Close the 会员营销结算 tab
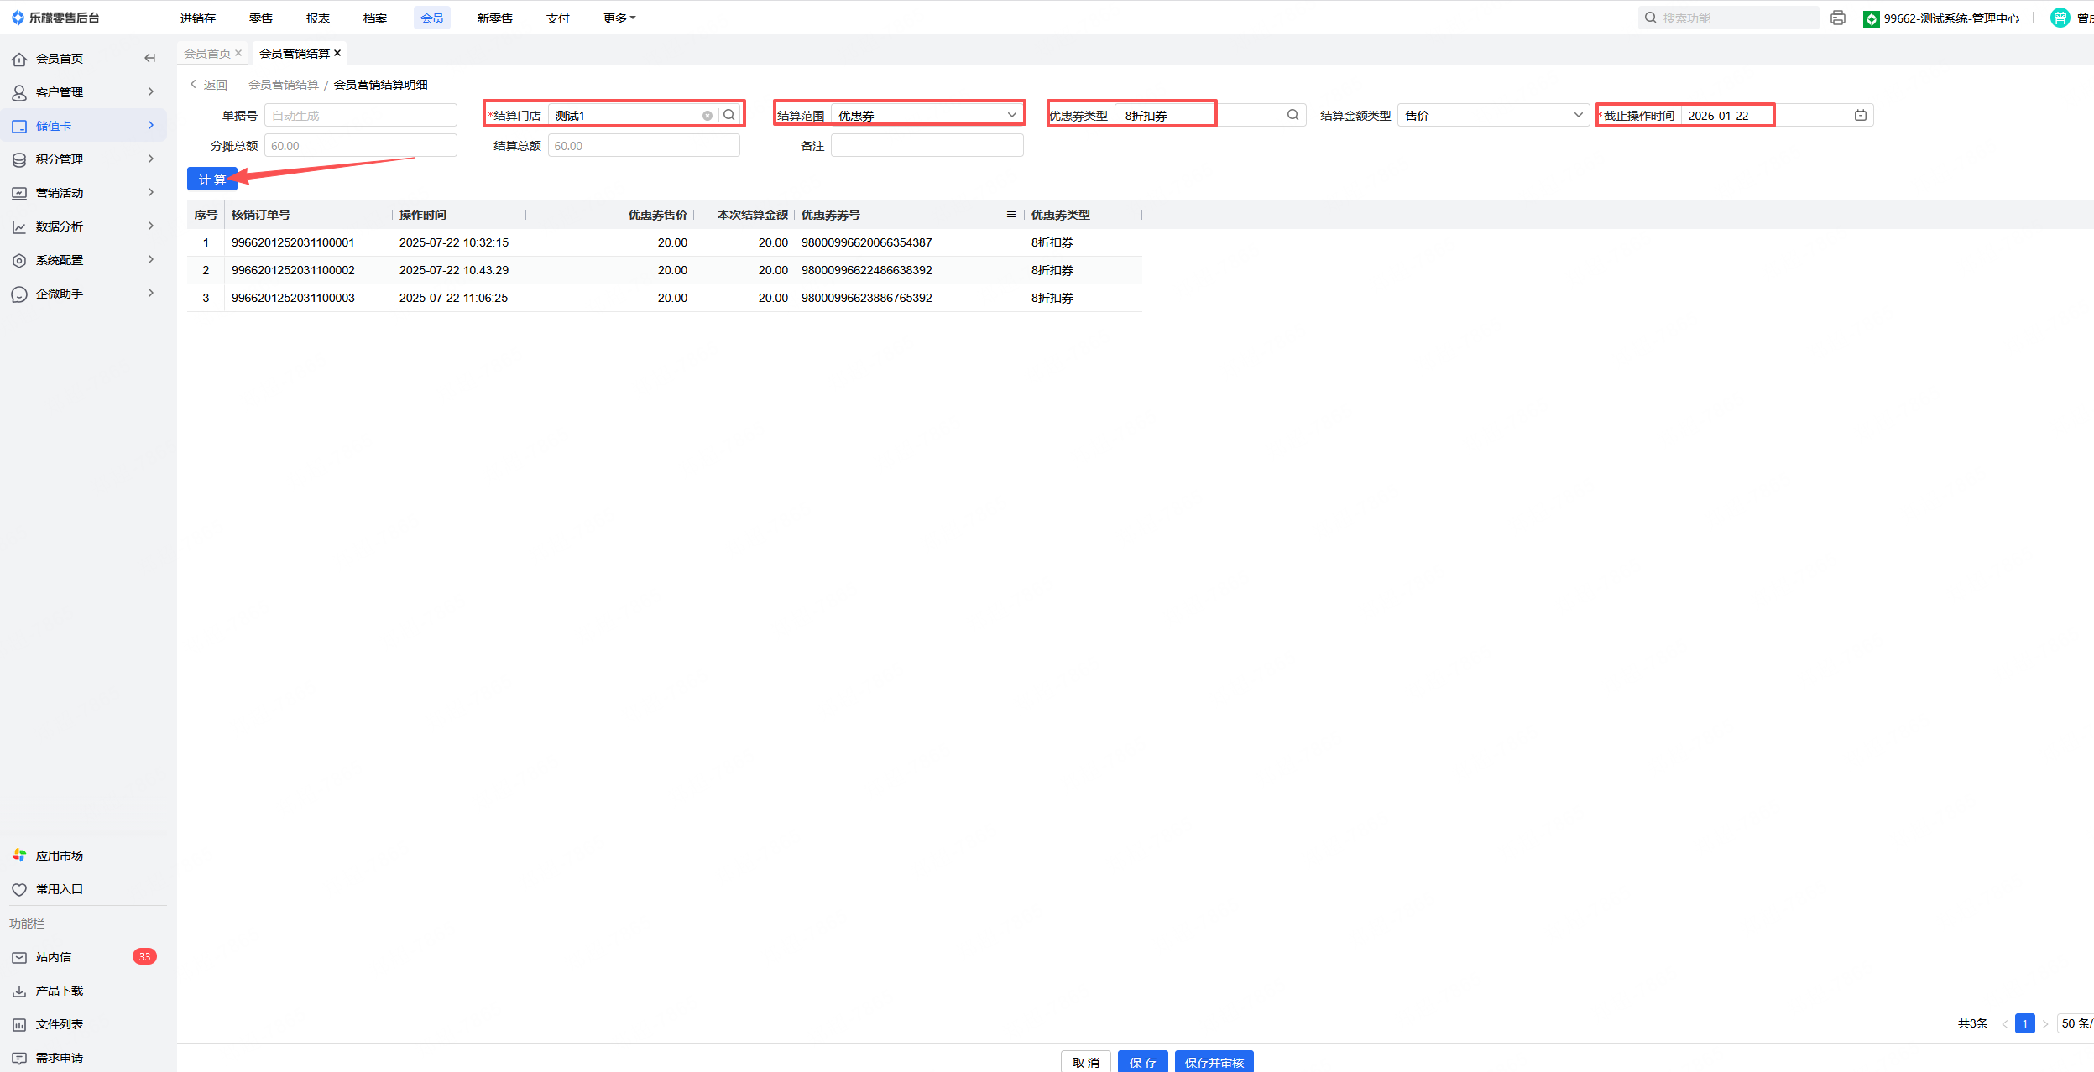The image size is (2094, 1072). [x=337, y=53]
